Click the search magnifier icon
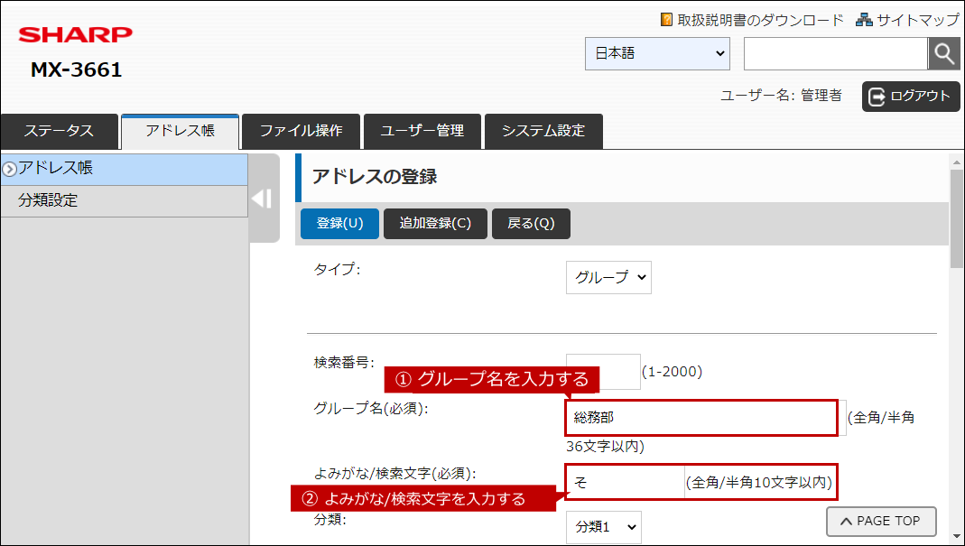The image size is (965, 546). [x=943, y=53]
